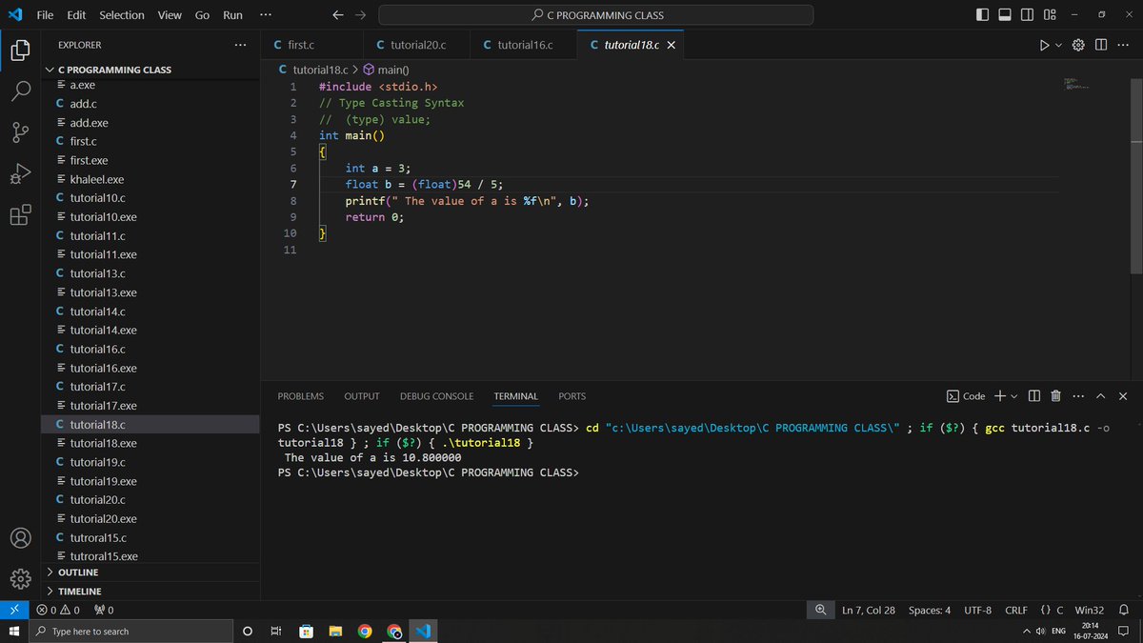Viewport: 1143px width, 643px height.
Task: Open the run button dropdown arrow
Action: [x=1058, y=45]
